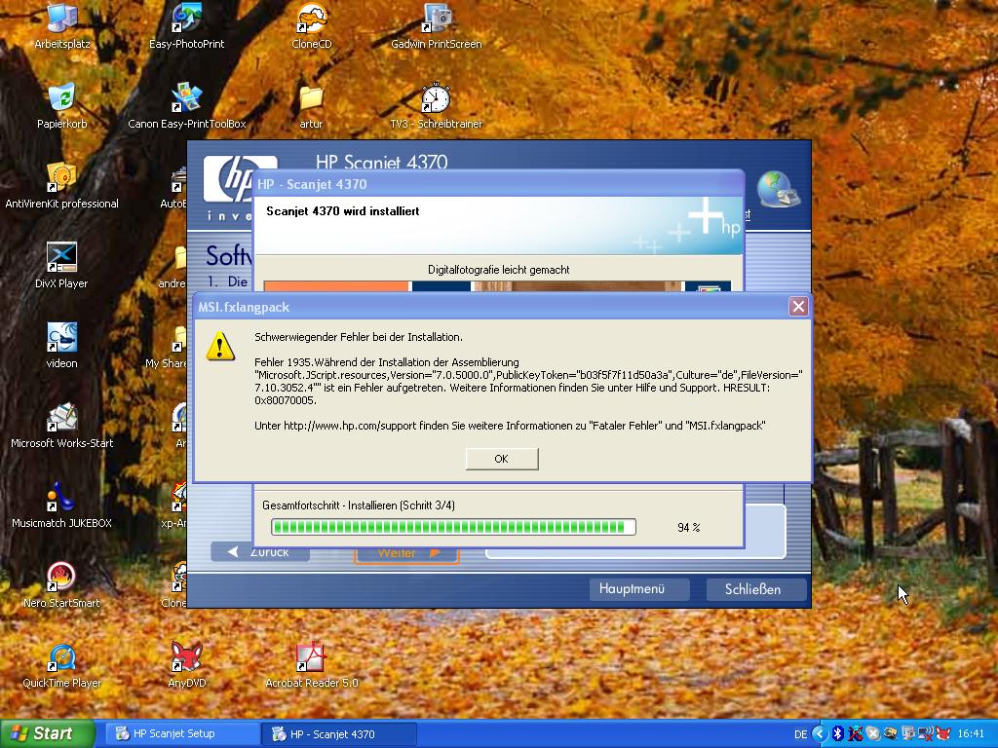Viewport: 998px width, 748px height.
Task: Select the Nero StartSmart desktop icon
Action: (x=61, y=585)
